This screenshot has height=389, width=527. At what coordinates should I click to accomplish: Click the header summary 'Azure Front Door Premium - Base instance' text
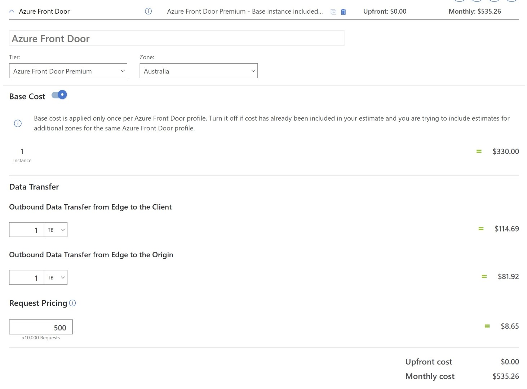pyautogui.click(x=245, y=11)
